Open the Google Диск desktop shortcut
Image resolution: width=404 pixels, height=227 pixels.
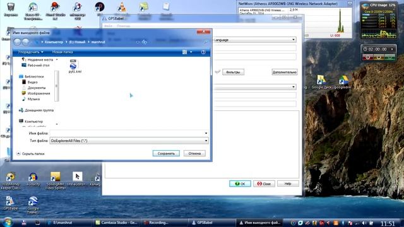tap(321, 82)
